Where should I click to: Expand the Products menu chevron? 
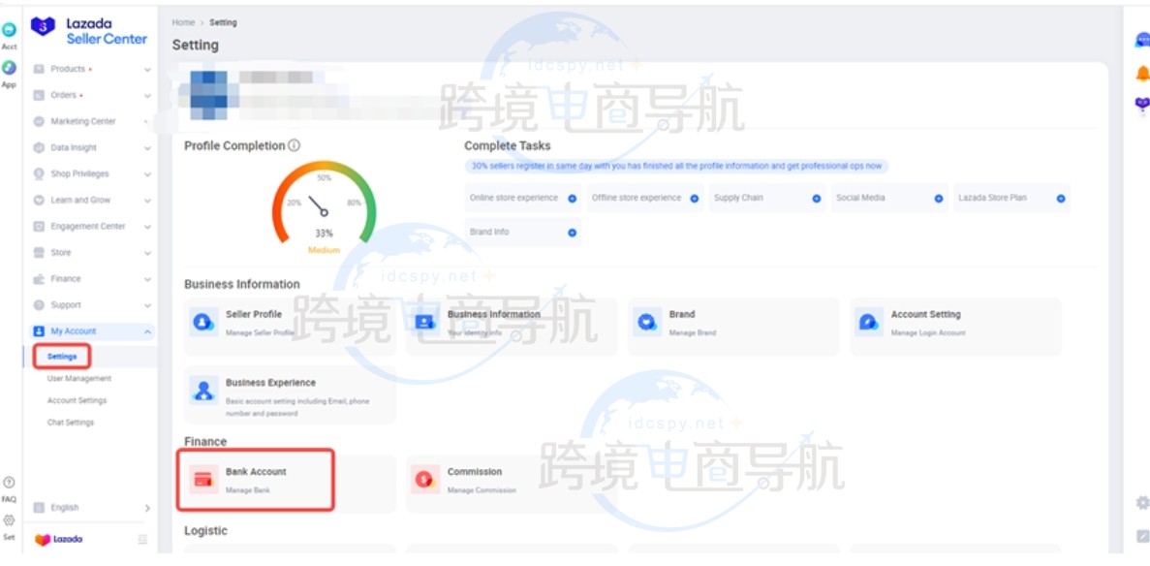(x=147, y=70)
